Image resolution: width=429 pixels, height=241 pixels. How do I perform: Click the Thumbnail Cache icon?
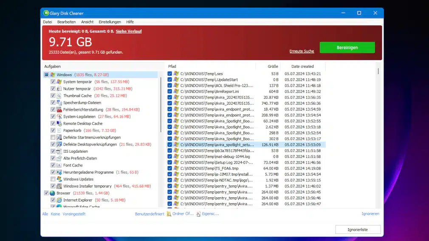59,95
